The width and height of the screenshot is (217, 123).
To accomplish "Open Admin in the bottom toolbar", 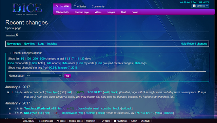I will click(x=134, y=121).
